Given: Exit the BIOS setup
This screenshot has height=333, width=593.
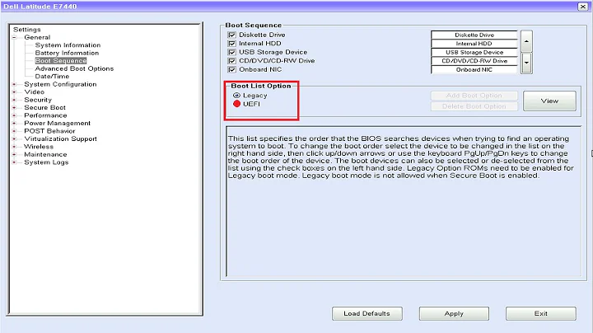Looking at the screenshot, I should coord(541,314).
